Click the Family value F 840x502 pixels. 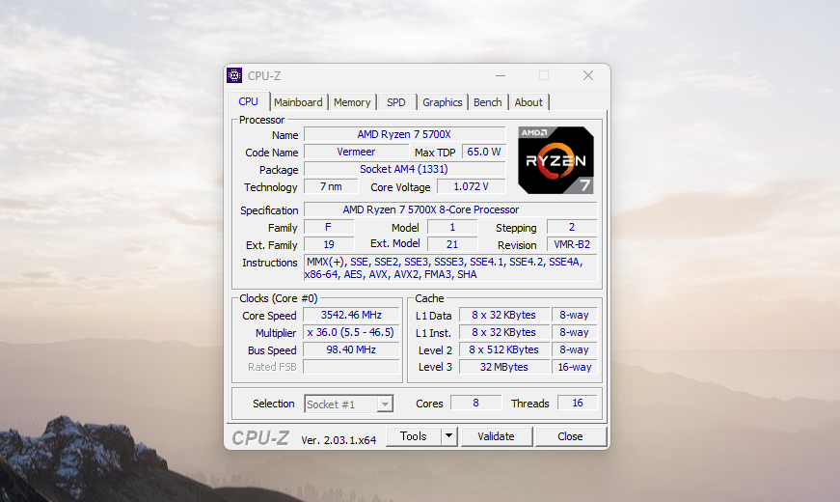click(329, 227)
